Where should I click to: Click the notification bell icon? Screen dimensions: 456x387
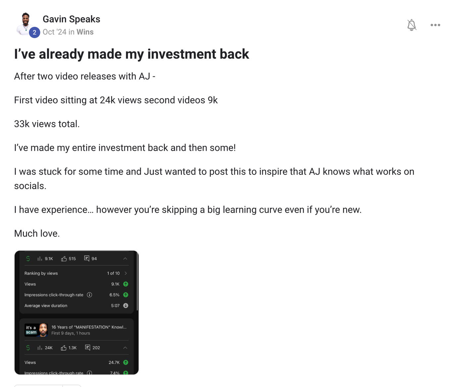coord(411,25)
